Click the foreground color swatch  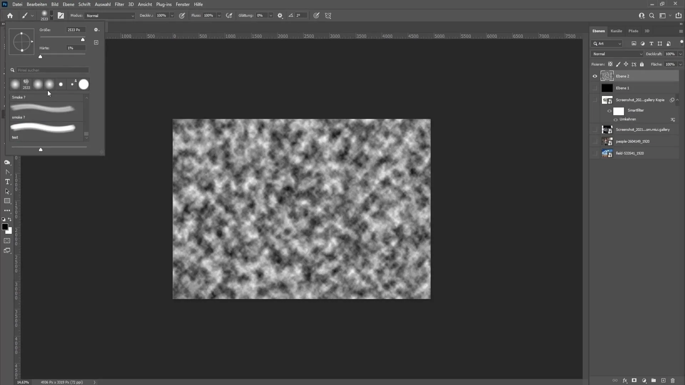pyautogui.click(x=5, y=227)
